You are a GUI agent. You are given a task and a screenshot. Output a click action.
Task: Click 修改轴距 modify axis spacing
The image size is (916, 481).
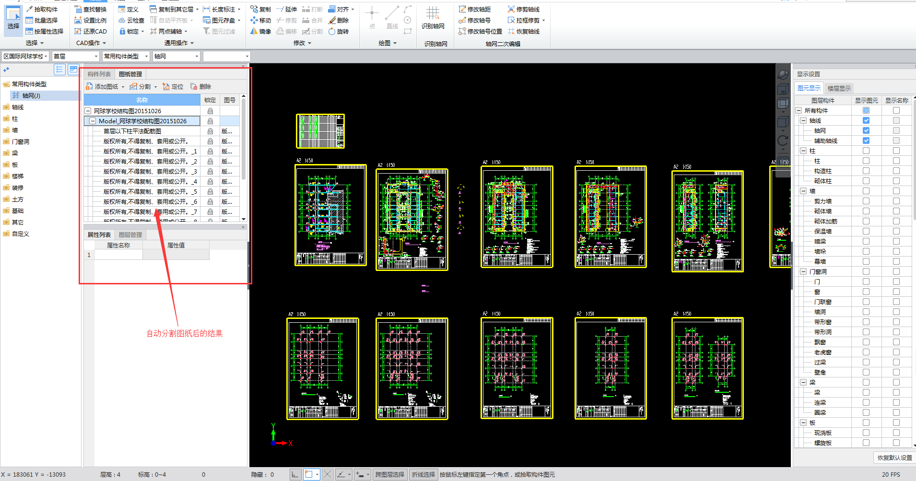474,9
